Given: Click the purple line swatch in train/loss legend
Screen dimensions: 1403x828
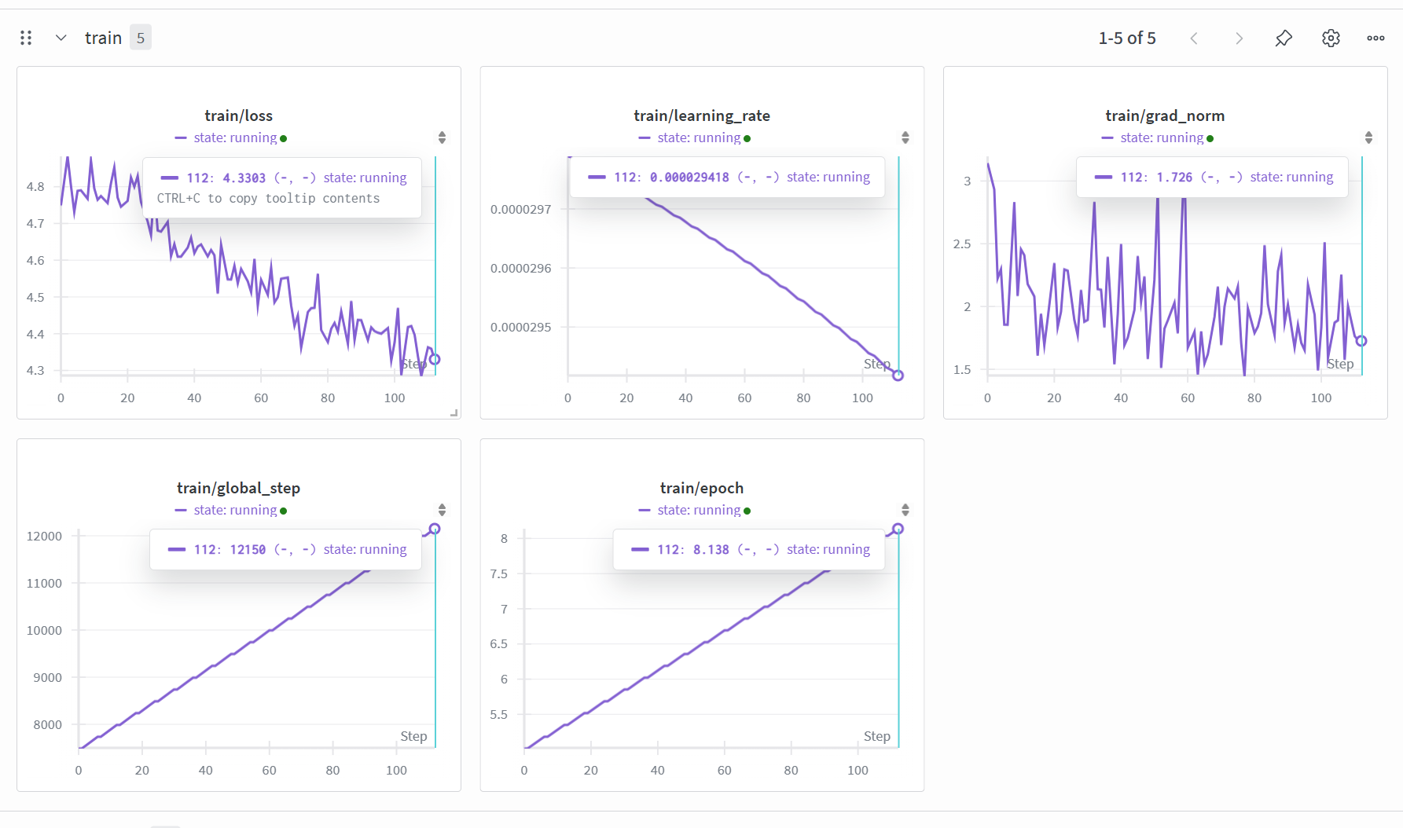Looking at the screenshot, I should pyautogui.click(x=181, y=137).
